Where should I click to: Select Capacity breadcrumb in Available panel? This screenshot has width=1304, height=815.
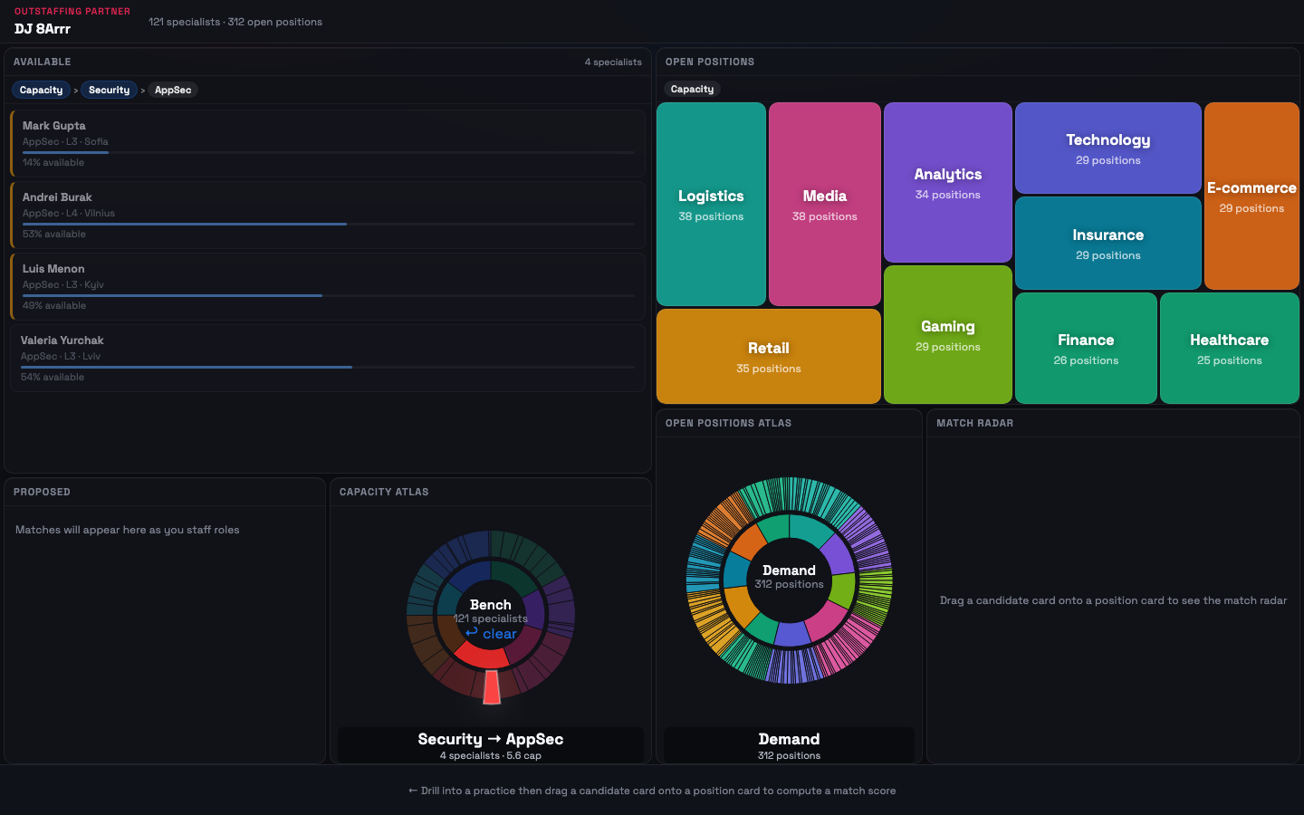[x=42, y=90]
